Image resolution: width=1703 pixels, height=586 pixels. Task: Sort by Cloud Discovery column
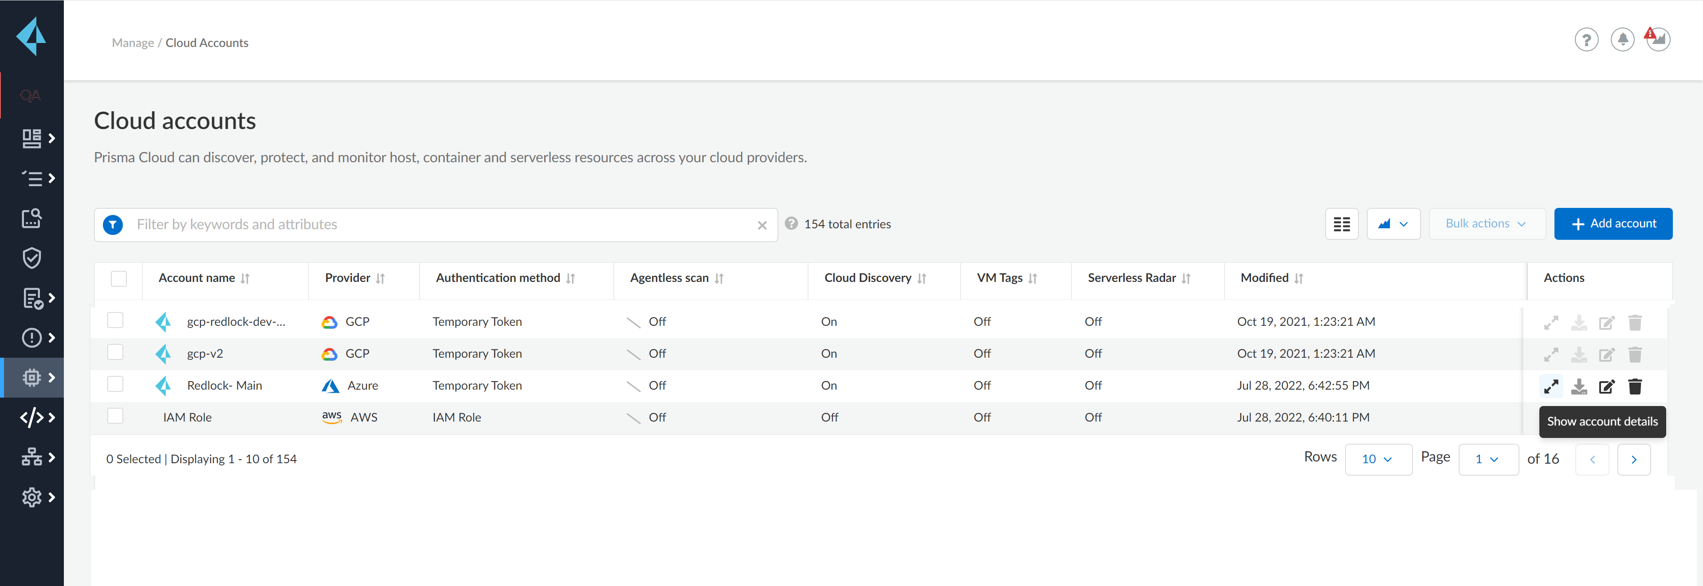(x=922, y=279)
